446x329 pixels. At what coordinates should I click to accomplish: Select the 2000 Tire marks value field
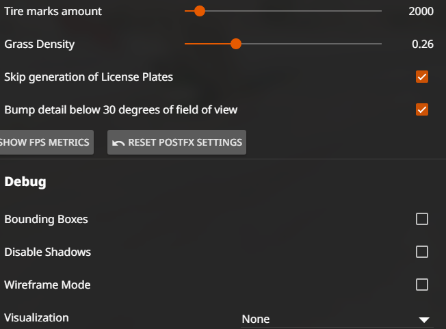point(421,12)
